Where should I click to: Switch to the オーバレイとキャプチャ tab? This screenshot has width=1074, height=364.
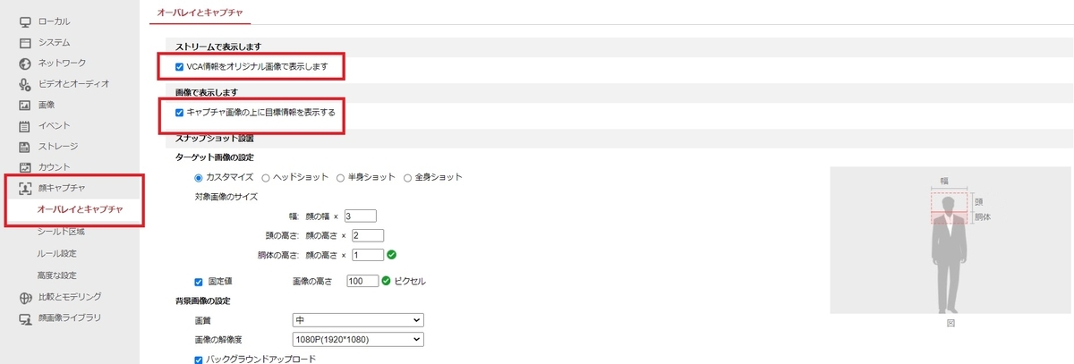tap(200, 12)
